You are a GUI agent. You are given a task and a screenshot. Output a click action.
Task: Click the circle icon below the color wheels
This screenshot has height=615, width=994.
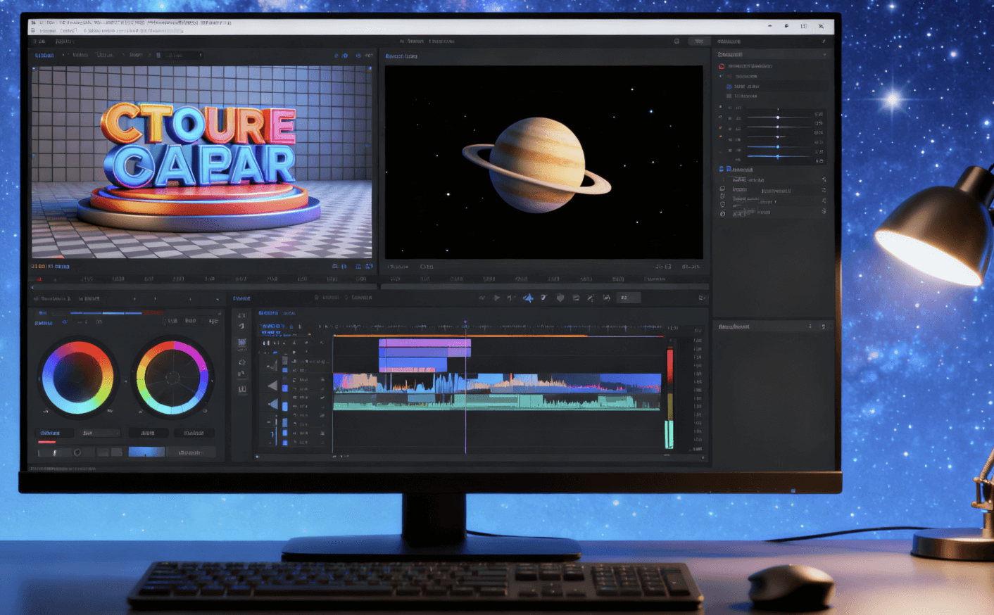click(77, 452)
